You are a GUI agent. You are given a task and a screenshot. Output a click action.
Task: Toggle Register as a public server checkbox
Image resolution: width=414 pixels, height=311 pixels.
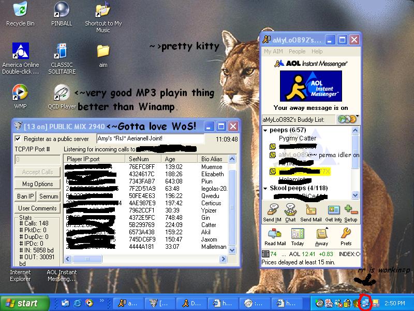point(18,138)
